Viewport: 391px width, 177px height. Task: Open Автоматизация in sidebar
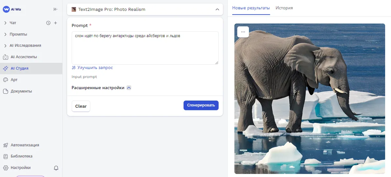coord(24,145)
